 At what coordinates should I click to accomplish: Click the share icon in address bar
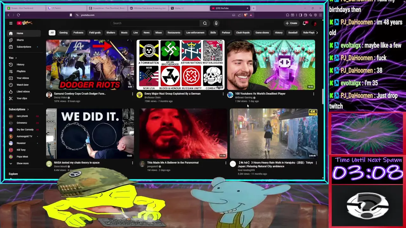point(239,15)
